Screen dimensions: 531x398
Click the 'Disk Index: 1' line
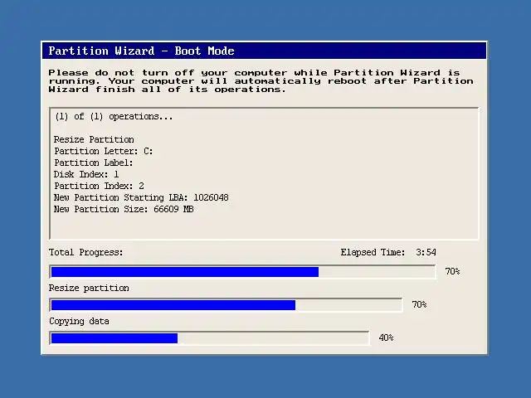(x=86, y=174)
